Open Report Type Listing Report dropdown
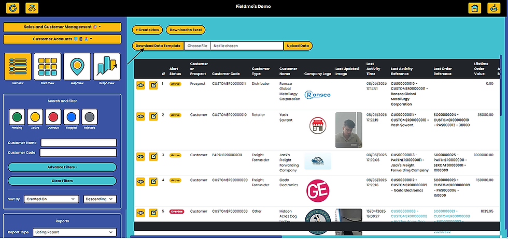 75,232
